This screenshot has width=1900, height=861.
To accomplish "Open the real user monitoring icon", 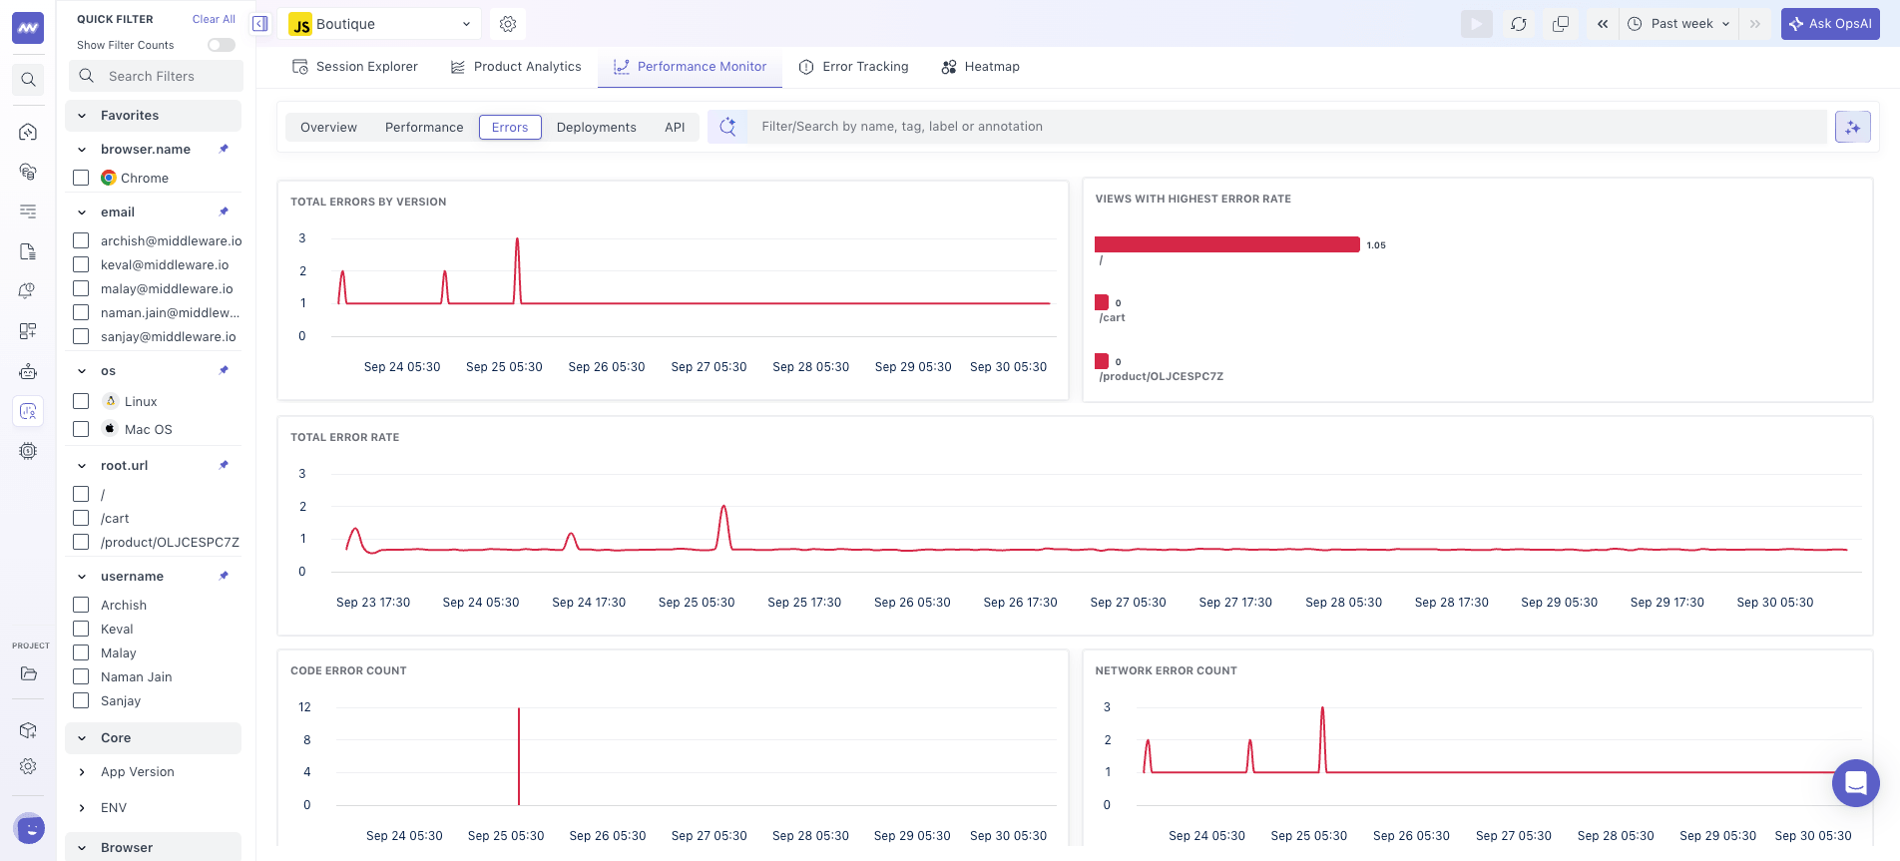I will click(28, 411).
